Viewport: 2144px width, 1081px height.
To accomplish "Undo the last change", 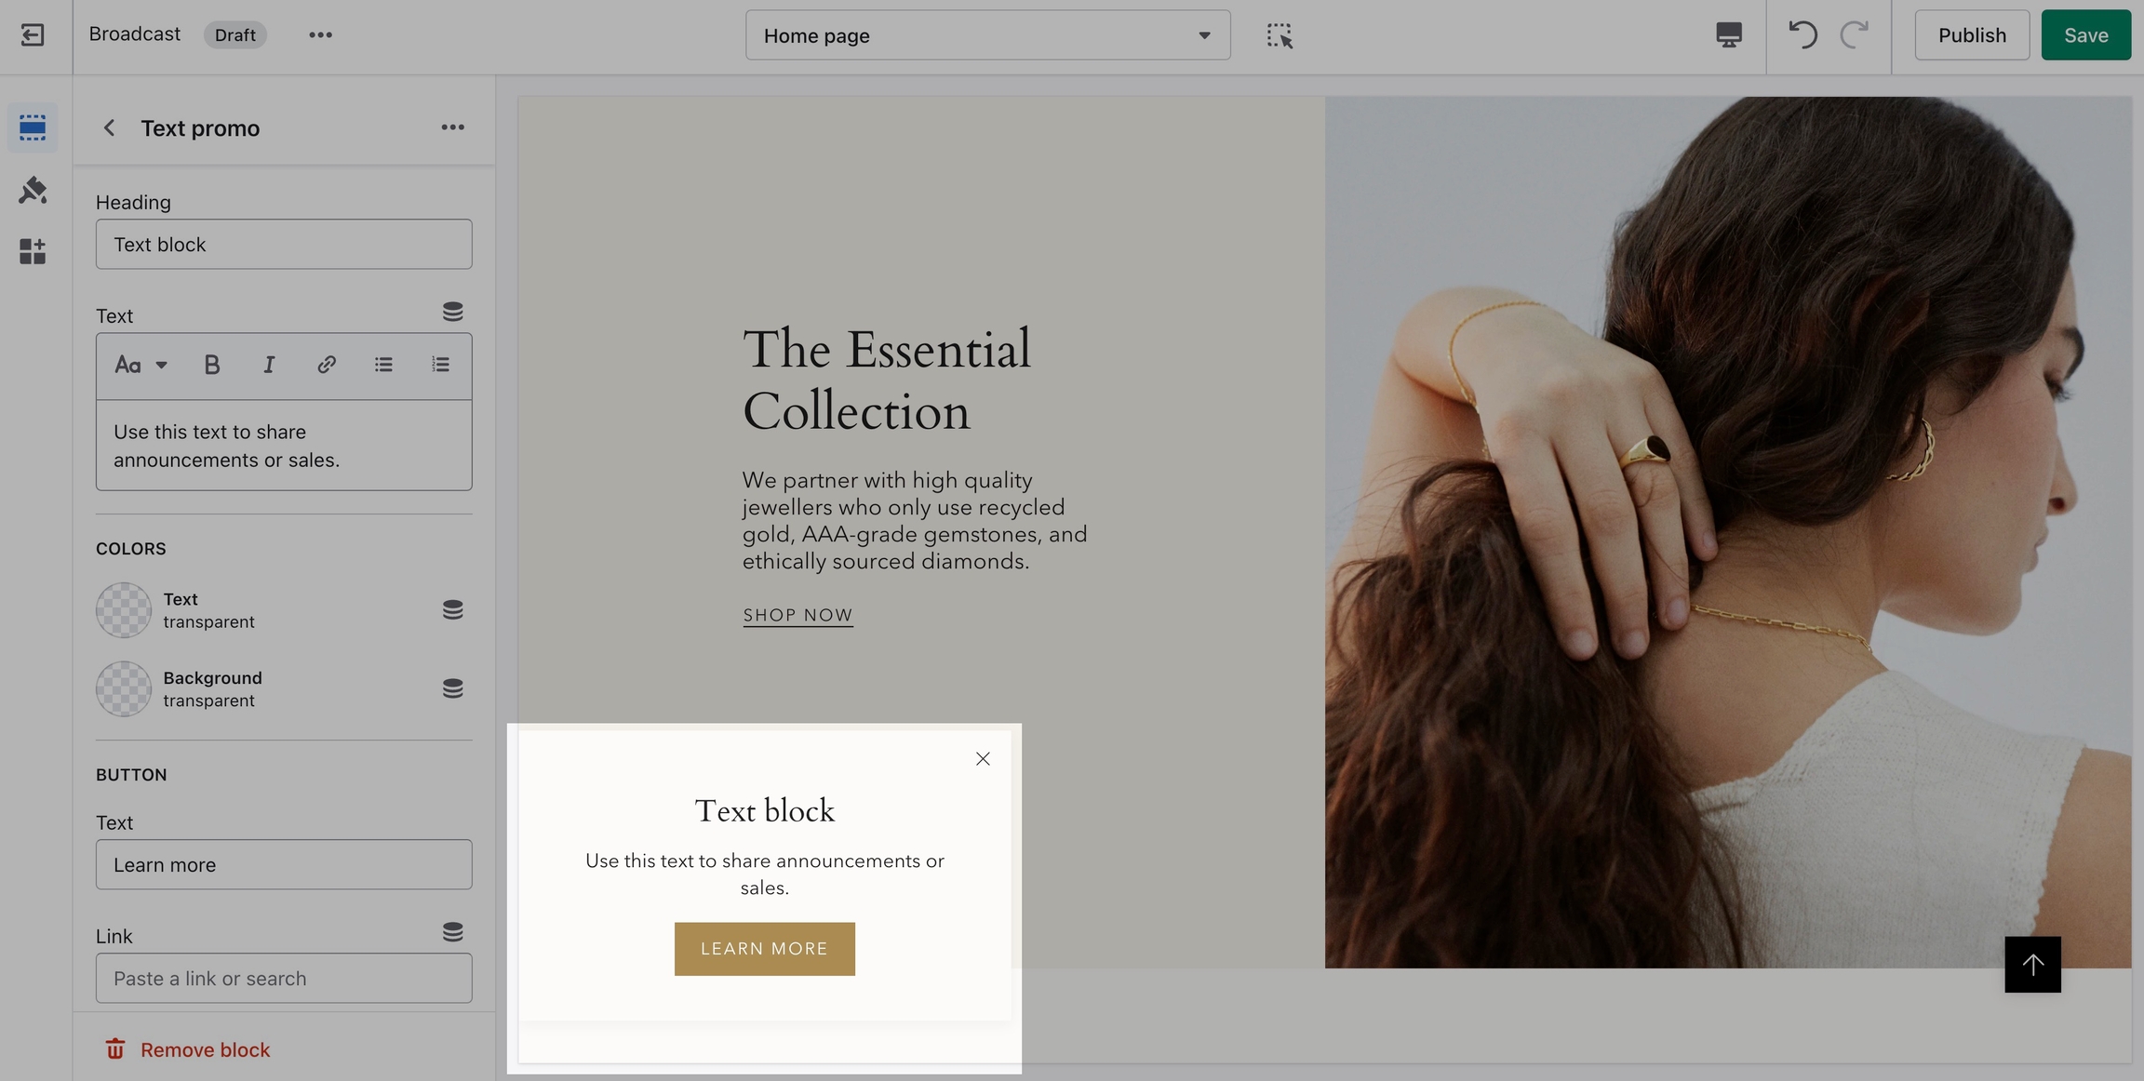I will point(1802,35).
